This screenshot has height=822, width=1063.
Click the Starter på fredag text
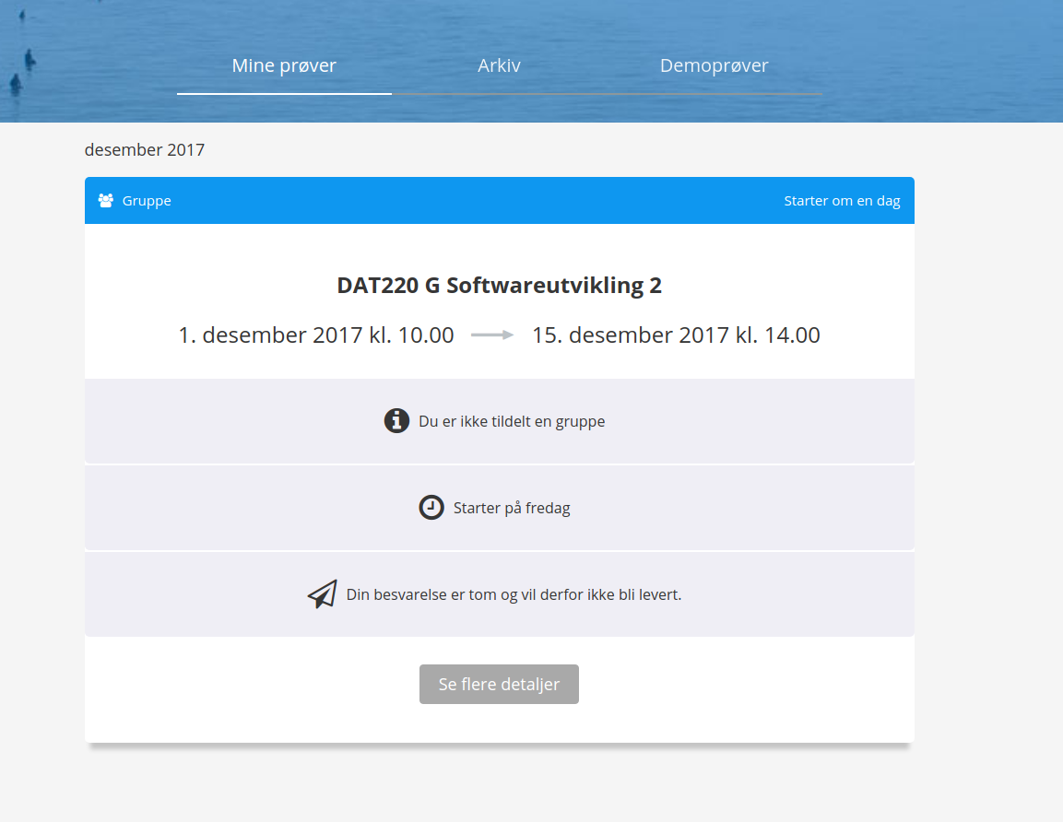click(512, 509)
